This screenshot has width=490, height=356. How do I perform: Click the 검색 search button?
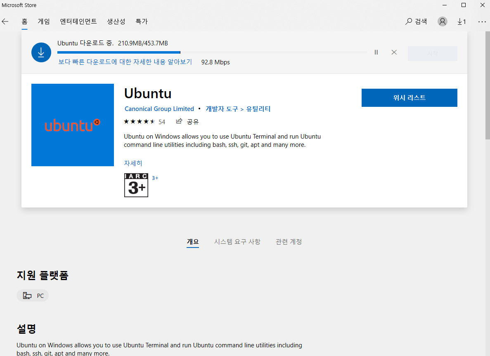(x=416, y=21)
